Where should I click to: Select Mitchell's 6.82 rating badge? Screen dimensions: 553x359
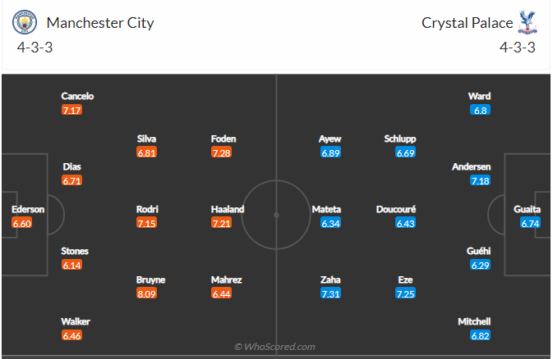click(480, 335)
